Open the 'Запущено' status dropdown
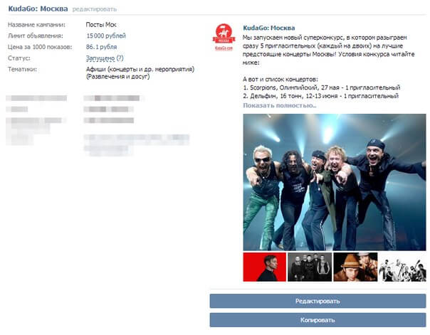Screen dimensions: 430x335 point(99,58)
